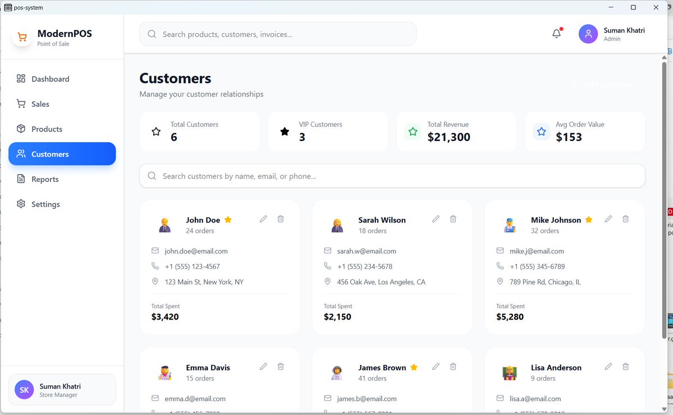
Task: Click emma.d@email.com address
Action: click(195, 399)
